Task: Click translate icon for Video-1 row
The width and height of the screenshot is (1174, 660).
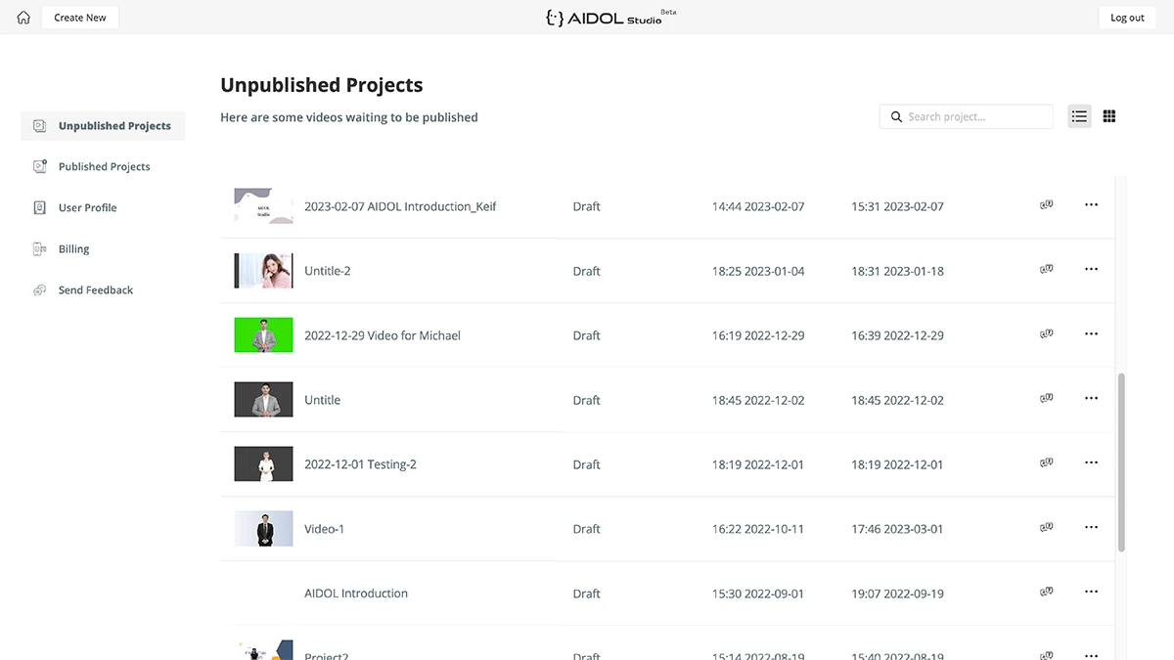Action: pyautogui.click(x=1047, y=528)
